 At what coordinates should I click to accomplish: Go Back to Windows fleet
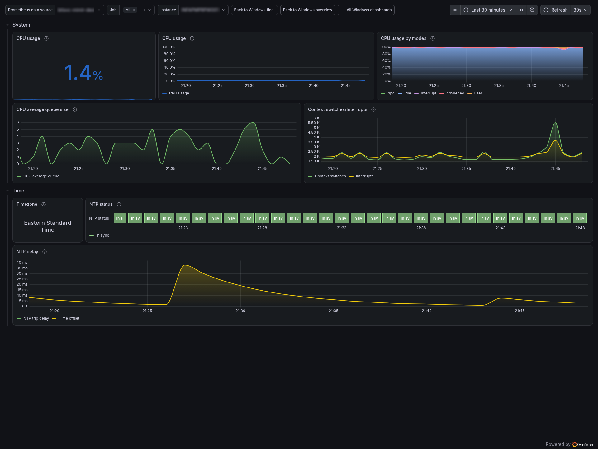pos(254,10)
